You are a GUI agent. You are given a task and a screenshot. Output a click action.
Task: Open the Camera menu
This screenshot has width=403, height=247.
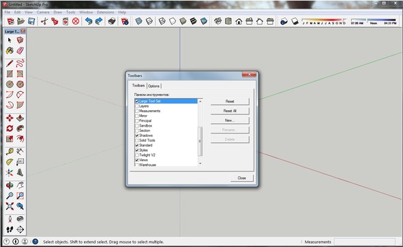(x=43, y=12)
